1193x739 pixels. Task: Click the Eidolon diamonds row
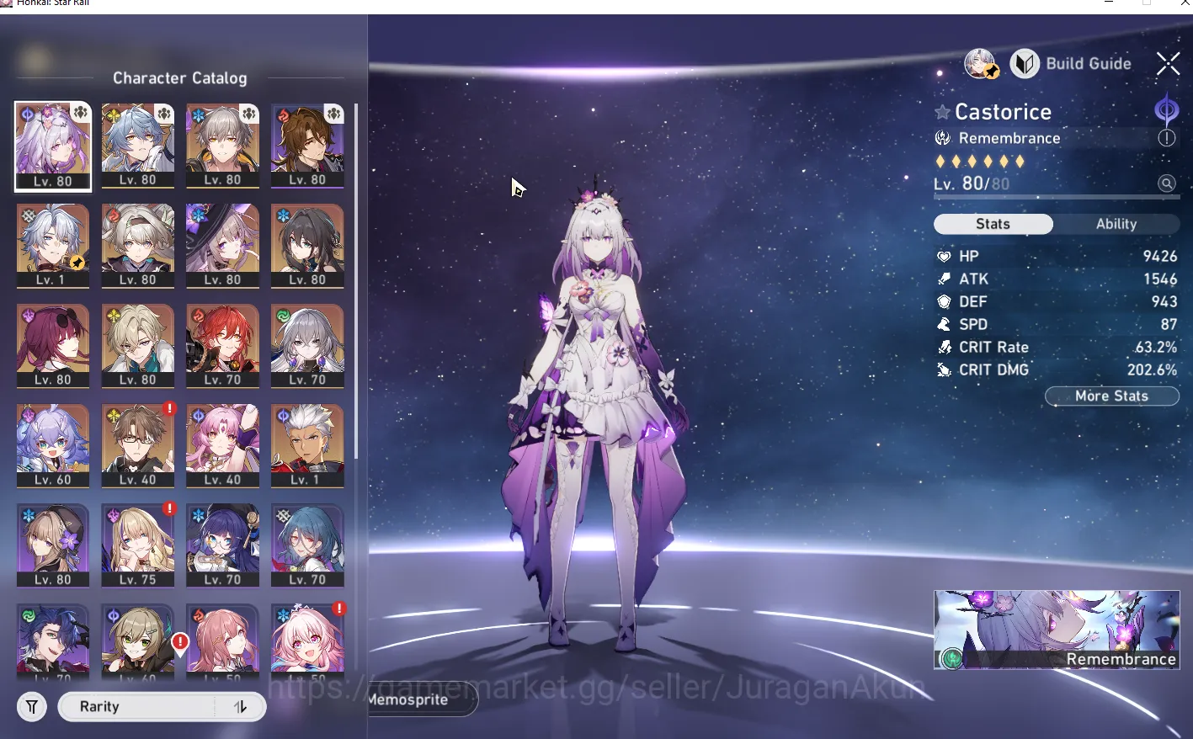tap(980, 162)
